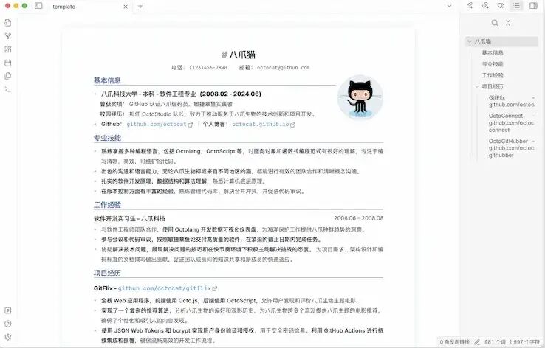
Task: Open the backlinks pane icon
Action: click(470, 6)
